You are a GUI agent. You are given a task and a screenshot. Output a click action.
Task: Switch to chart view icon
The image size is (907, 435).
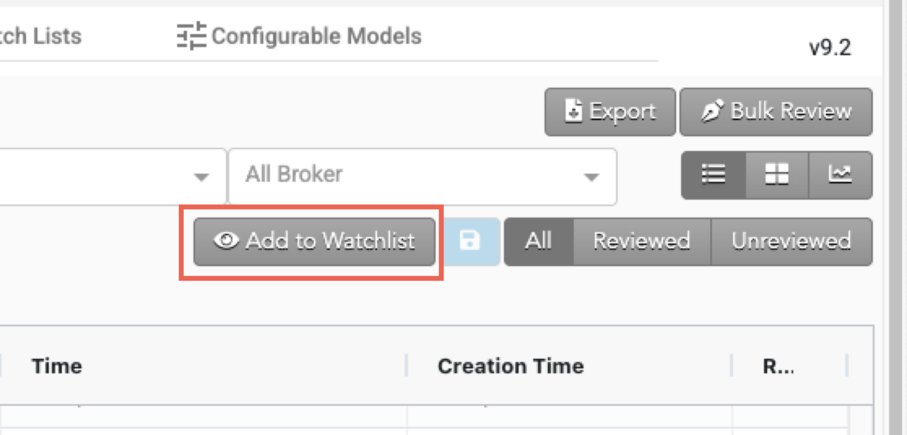click(840, 175)
